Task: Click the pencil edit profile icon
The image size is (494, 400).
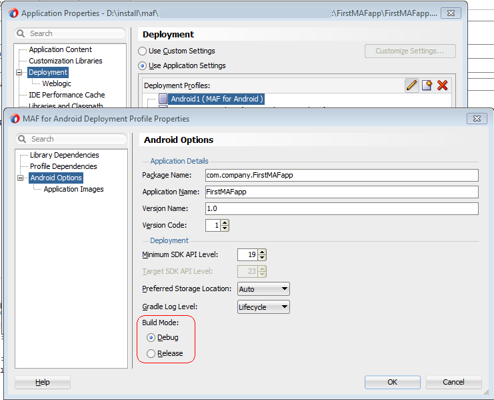Action: coord(411,85)
